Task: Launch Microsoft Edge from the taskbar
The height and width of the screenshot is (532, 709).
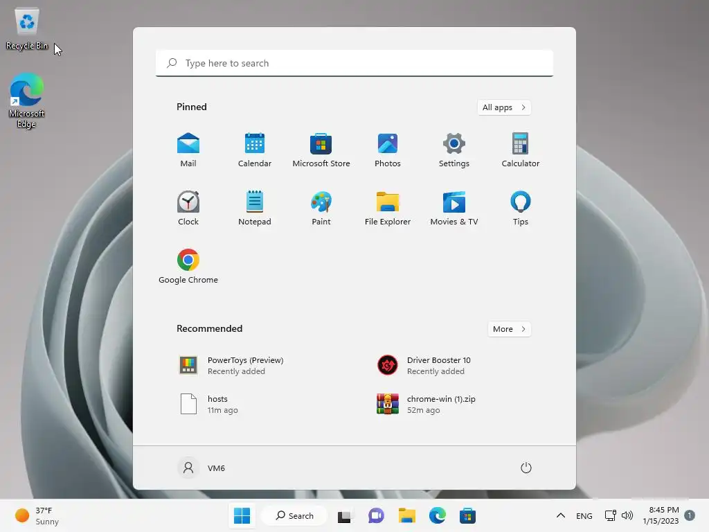Action: click(x=438, y=515)
